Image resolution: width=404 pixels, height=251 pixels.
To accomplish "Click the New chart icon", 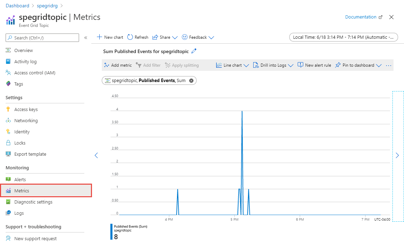I will point(109,37).
